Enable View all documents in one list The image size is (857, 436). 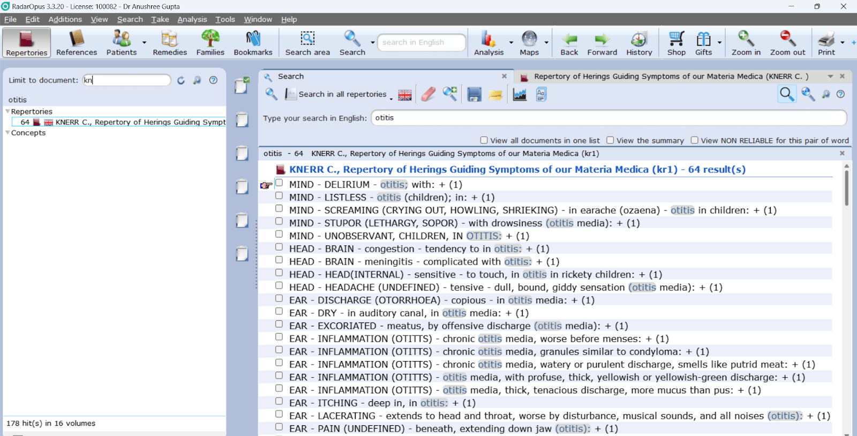tap(484, 140)
